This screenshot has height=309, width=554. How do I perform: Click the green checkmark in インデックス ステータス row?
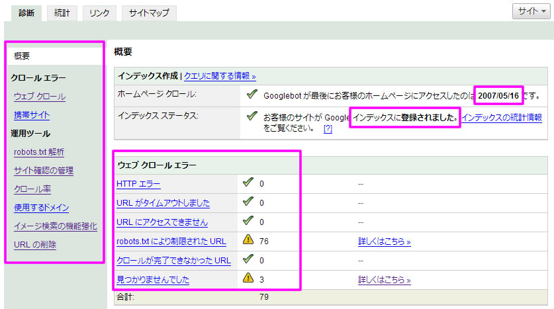click(x=252, y=116)
